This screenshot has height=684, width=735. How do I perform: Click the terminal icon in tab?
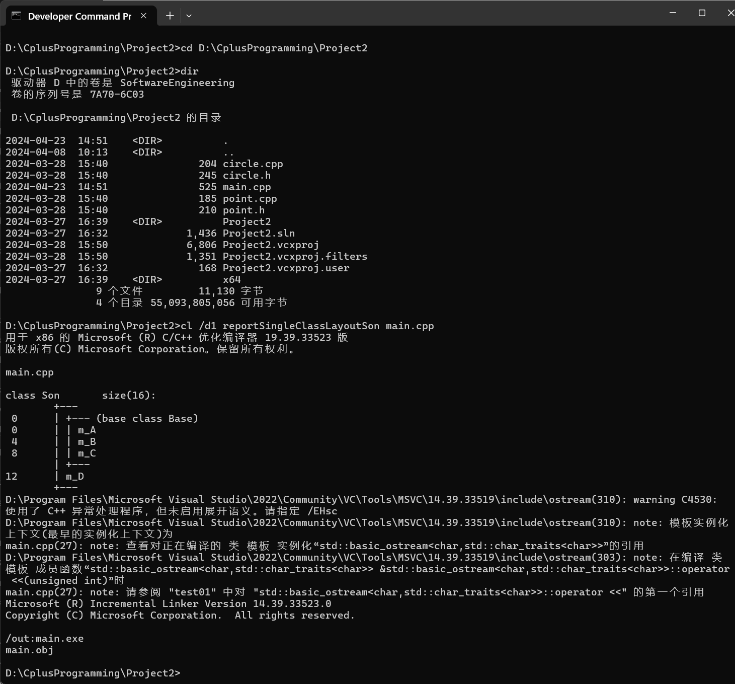click(17, 16)
